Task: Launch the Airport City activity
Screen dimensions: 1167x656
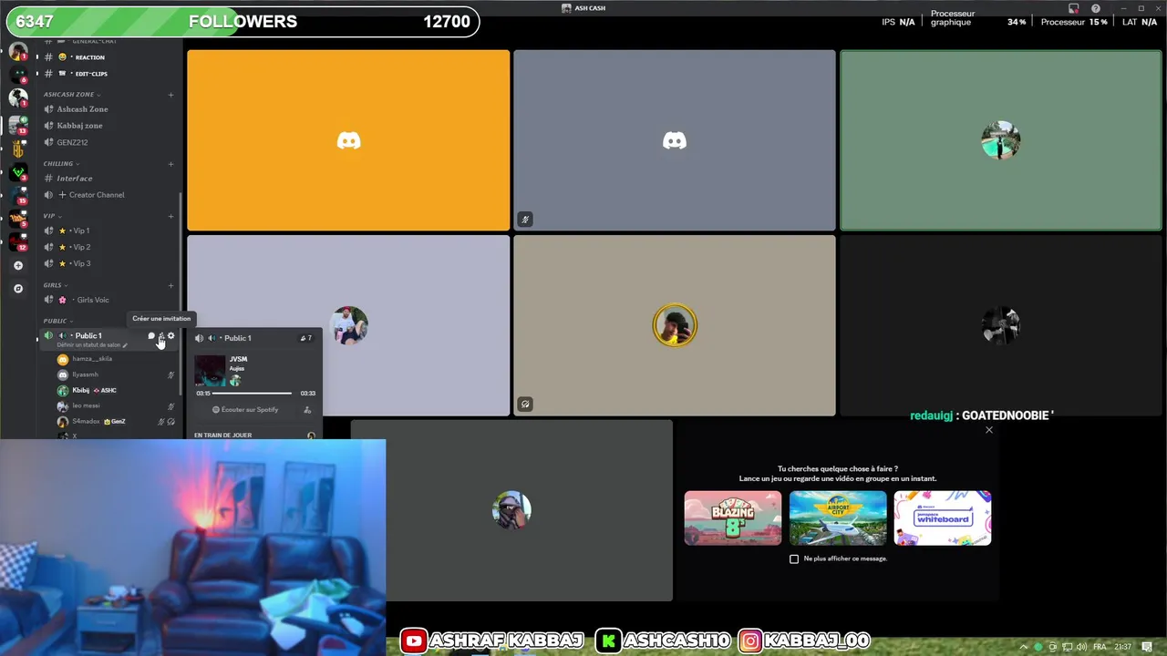Action: (838, 518)
